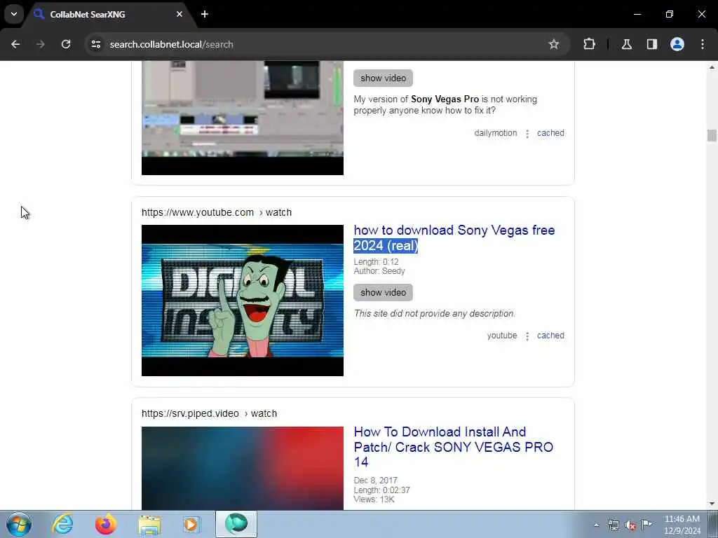Bookmark this page with the star icon
The height and width of the screenshot is (538, 718).
pos(554,44)
